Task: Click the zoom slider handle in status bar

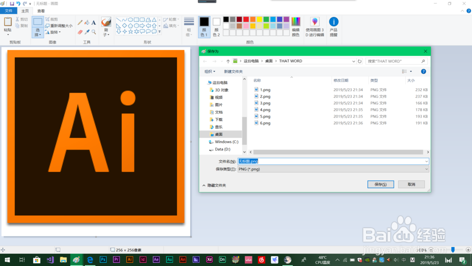Action: point(453,250)
